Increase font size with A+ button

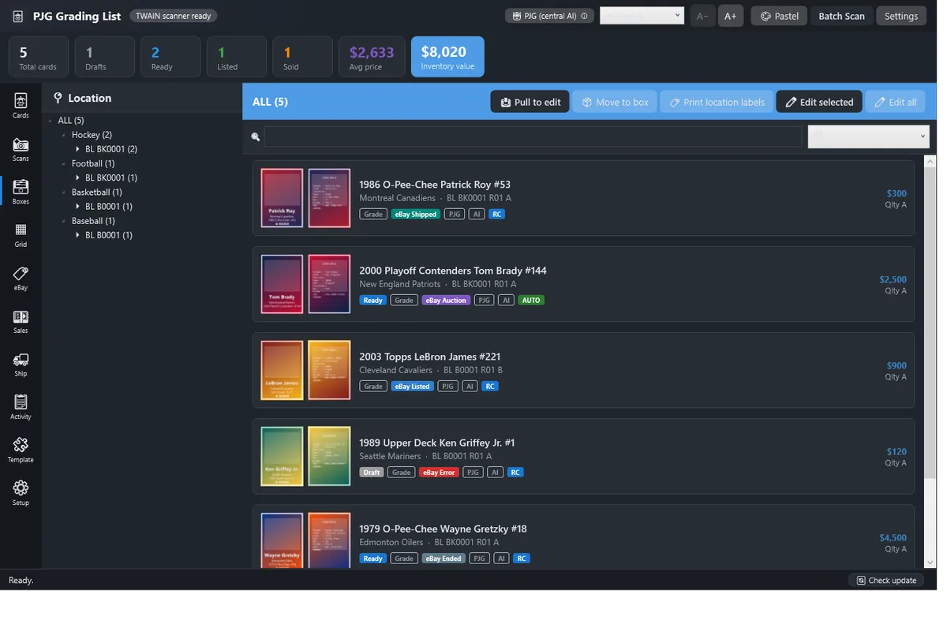click(731, 16)
